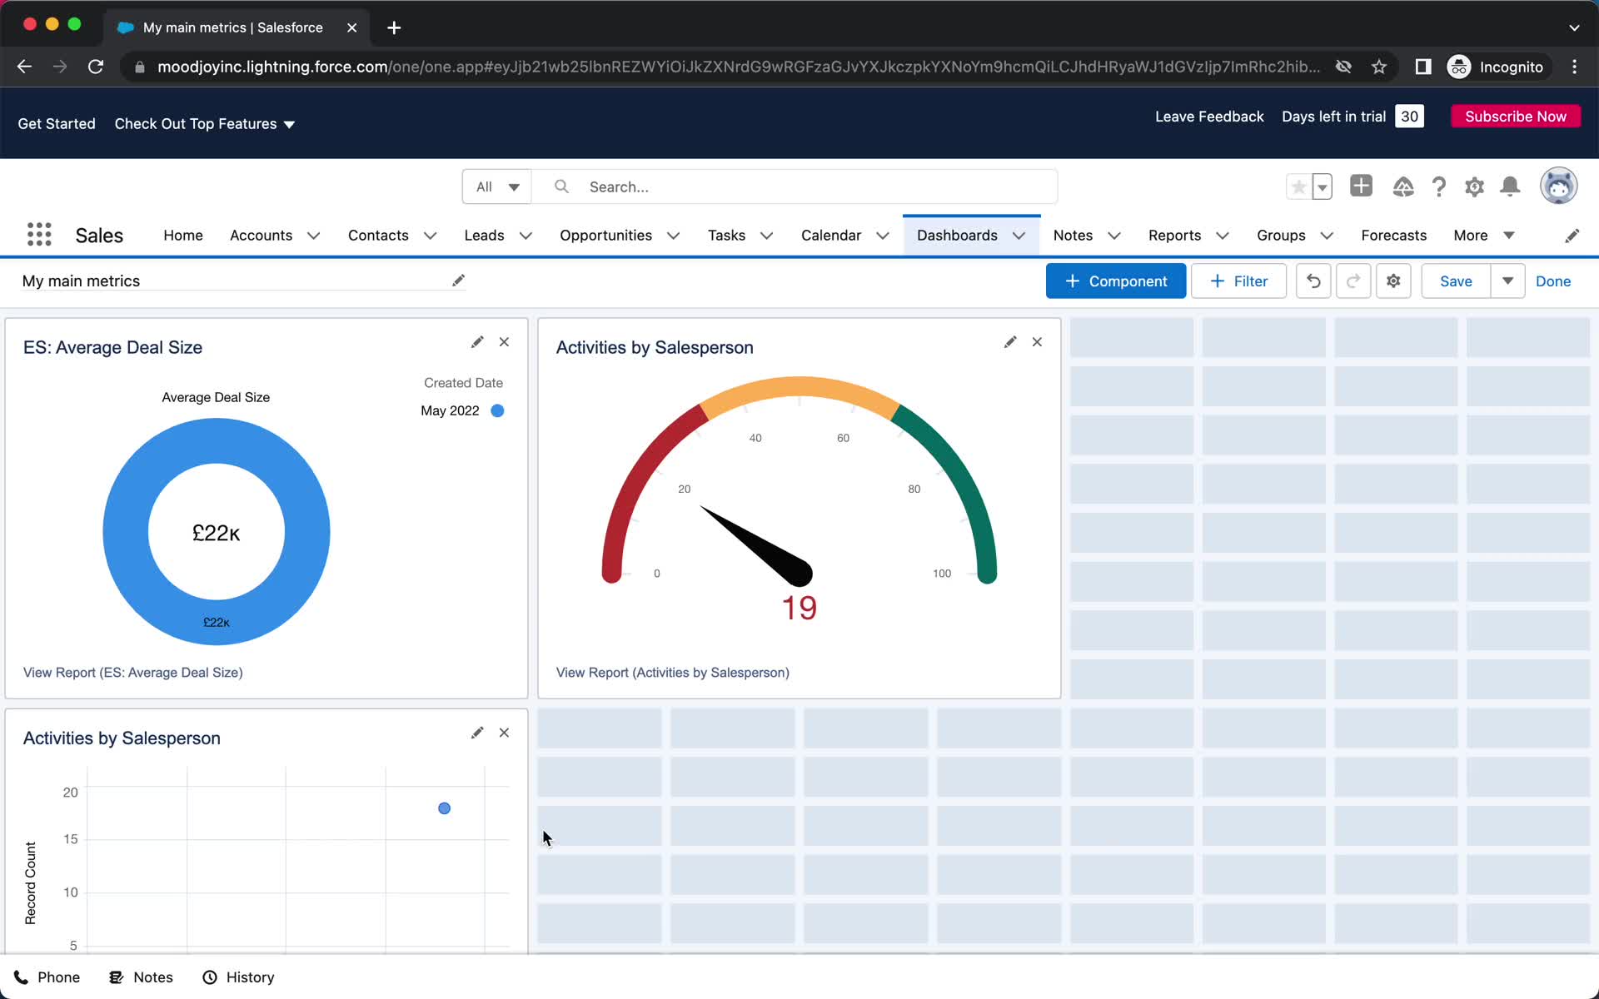
Task: Click the pencil icon to rename dashboard title
Action: [x=458, y=281]
